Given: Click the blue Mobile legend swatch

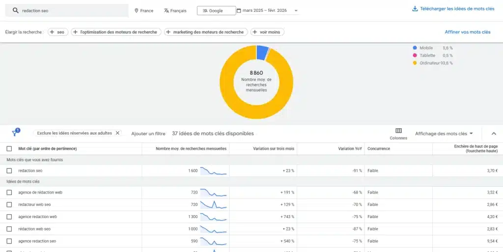Looking at the screenshot, I should [x=415, y=48].
